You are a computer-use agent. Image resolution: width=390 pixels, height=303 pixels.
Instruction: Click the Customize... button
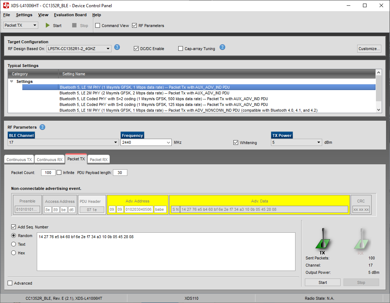coord(369,49)
